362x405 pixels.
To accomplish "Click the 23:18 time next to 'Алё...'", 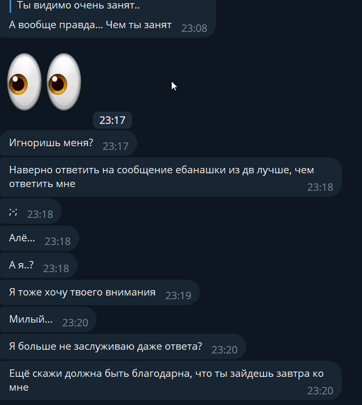I will pyautogui.click(x=57, y=241).
